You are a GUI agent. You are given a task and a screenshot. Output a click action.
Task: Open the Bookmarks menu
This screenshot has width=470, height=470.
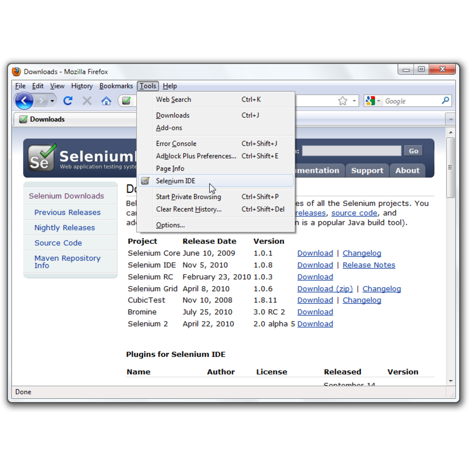tap(116, 86)
